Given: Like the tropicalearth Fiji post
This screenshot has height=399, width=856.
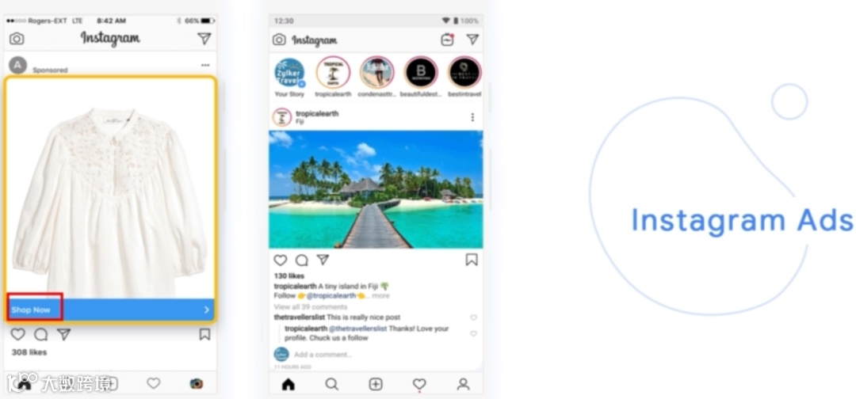Looking at the screenshot, I should [x=280, y=260].
